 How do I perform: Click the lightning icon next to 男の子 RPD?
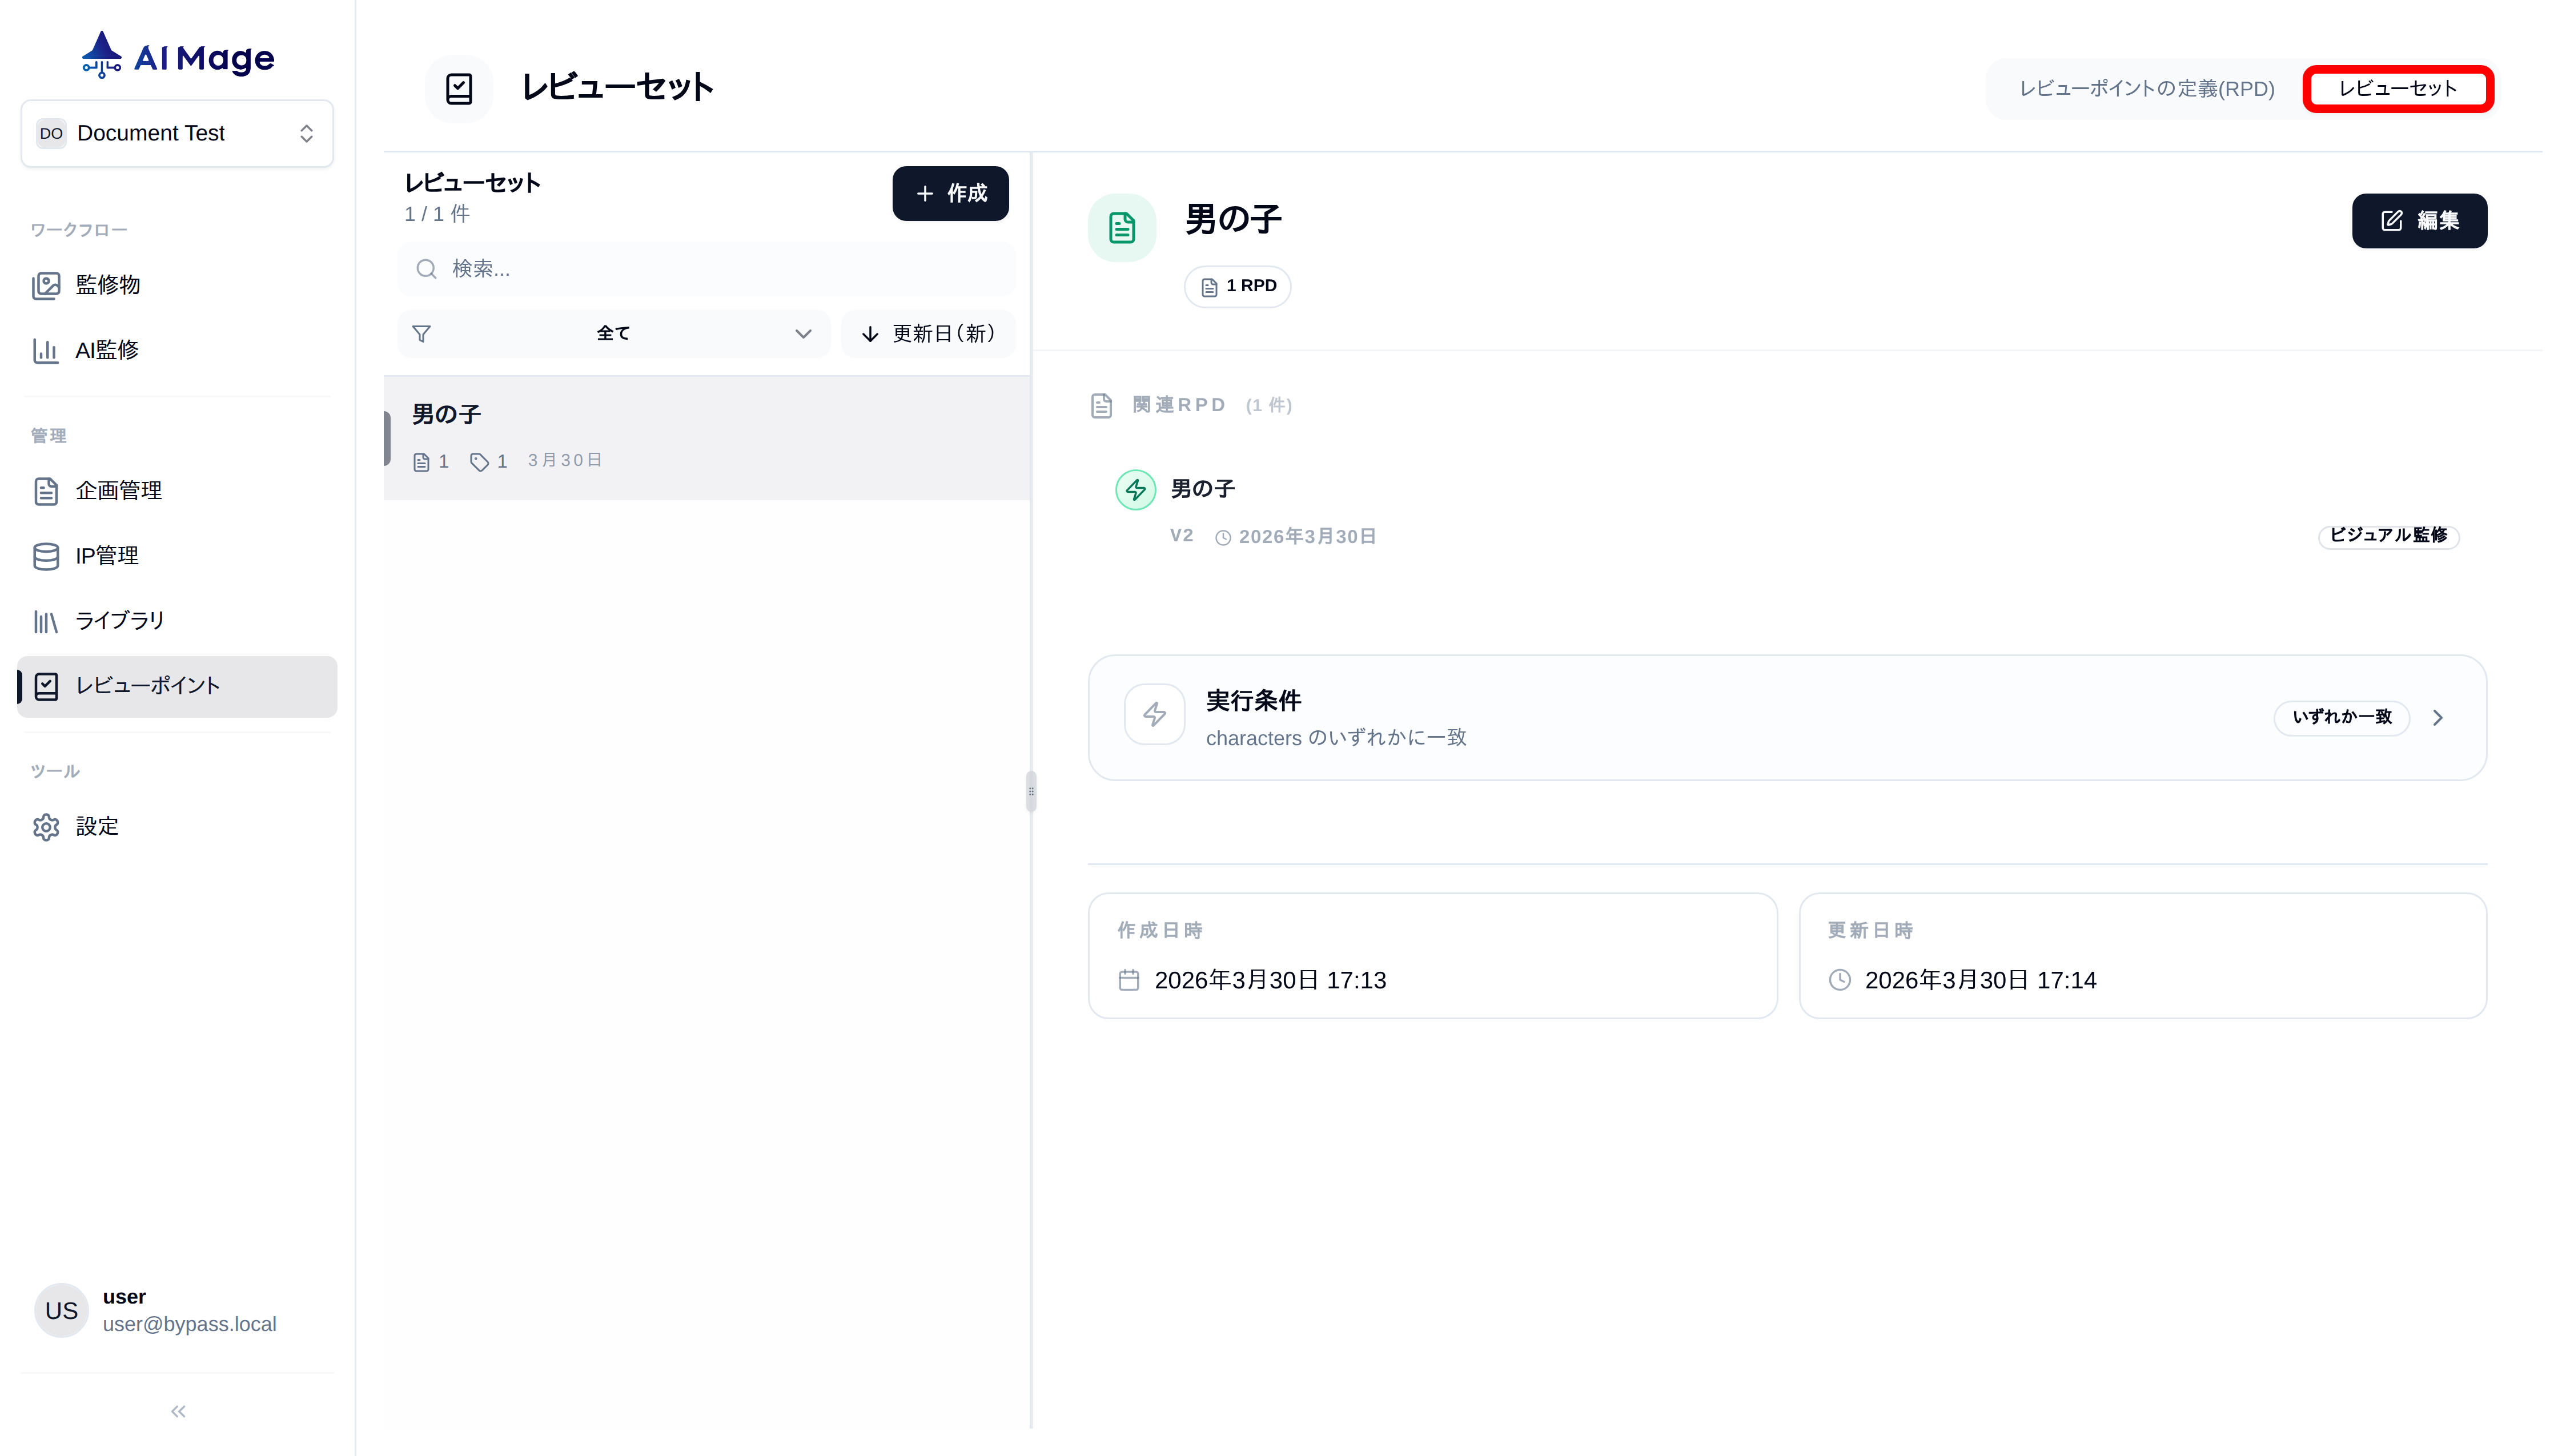1135,489
